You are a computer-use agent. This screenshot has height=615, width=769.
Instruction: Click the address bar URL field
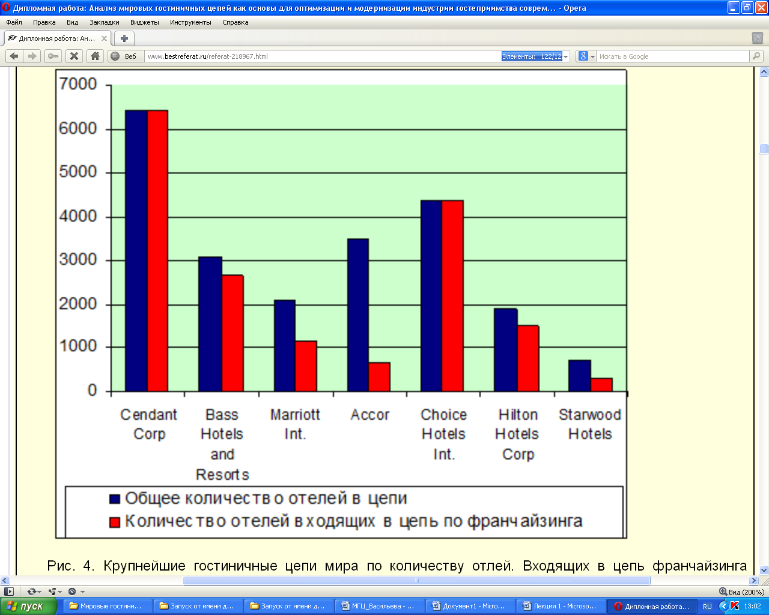[x=323, y=56]
